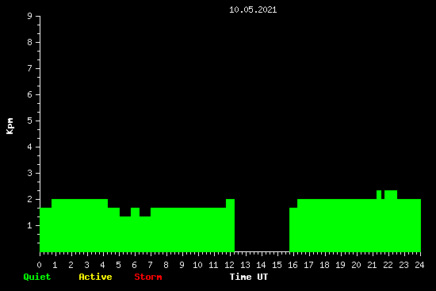Click the hour 6 tick label

pos(134,265)
